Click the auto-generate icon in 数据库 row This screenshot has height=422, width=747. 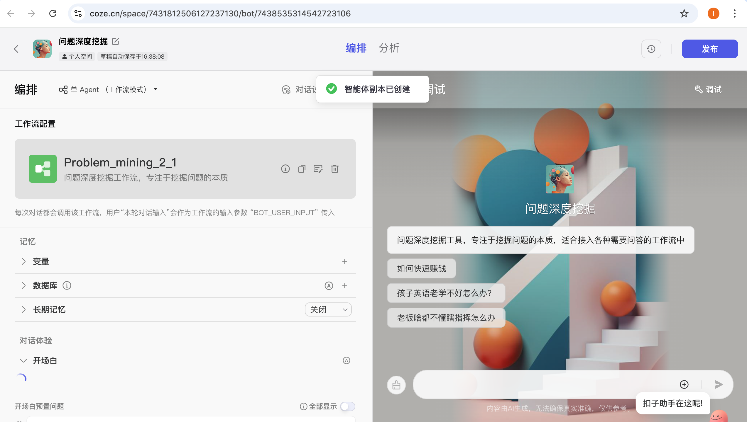click(x=329, y=286)
